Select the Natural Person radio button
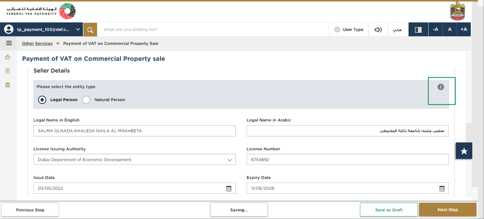The height and width of the screenshot is (219, 484). click(x=86, y=100)
